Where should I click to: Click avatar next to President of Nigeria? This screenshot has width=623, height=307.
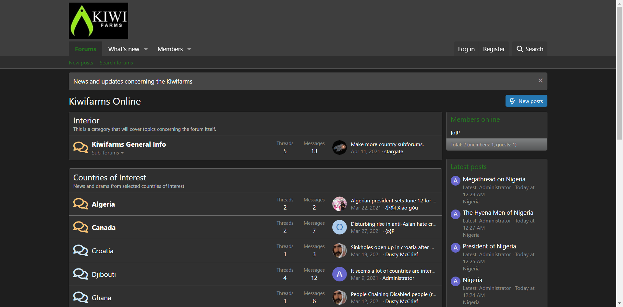pos(456,248)
